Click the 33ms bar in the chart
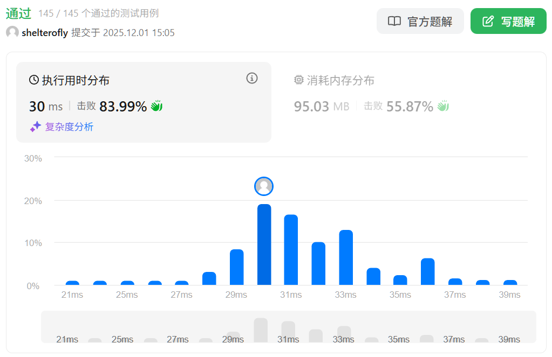The height and width of the screenshot is (357, 552). [346, 258]
